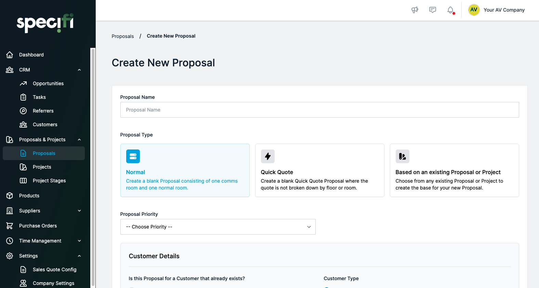539x288 pixels.
Task: Click the Specifi logo
Action: pos(45,23)
